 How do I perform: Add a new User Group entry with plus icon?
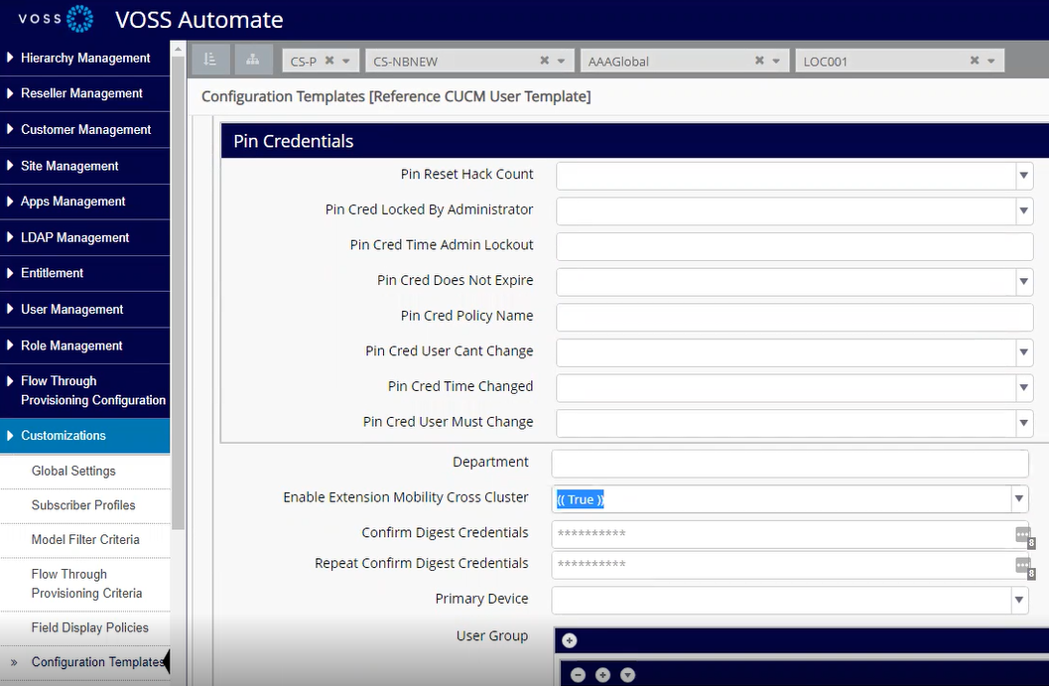tap(567, 640)
